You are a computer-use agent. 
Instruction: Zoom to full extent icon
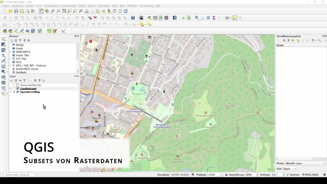point(64,11)
